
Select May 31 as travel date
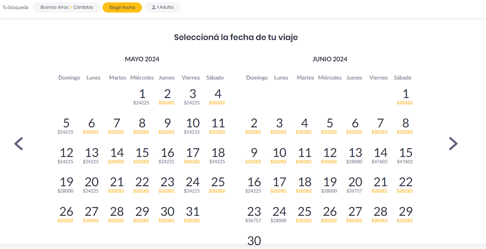[192, 214]
